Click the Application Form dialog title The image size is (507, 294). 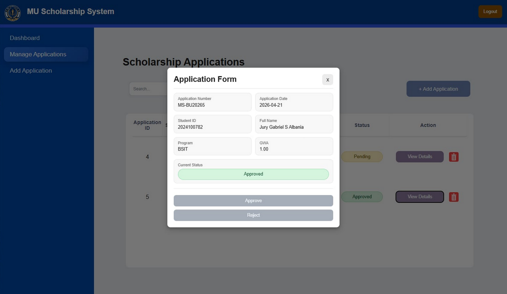[x=205, y=79]
